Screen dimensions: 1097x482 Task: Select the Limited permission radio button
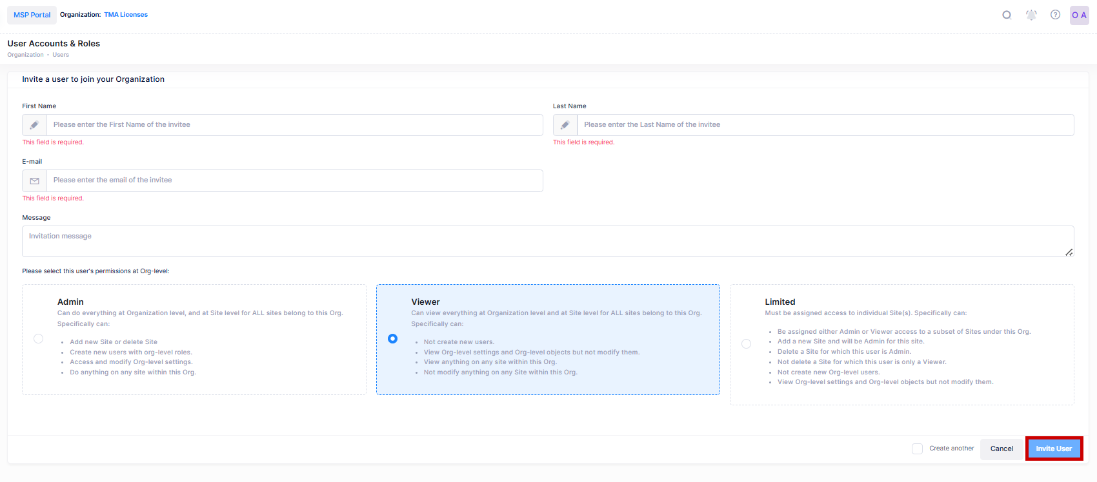746,344
